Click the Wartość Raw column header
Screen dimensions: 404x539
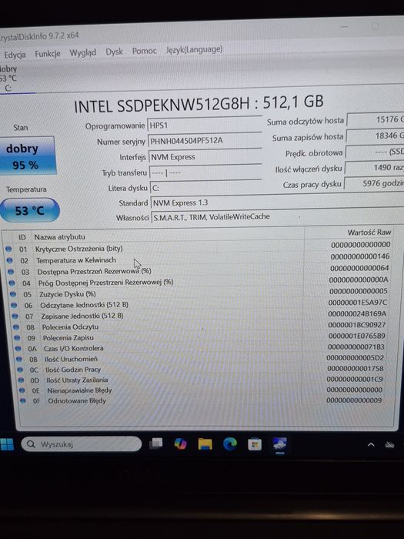369,233
